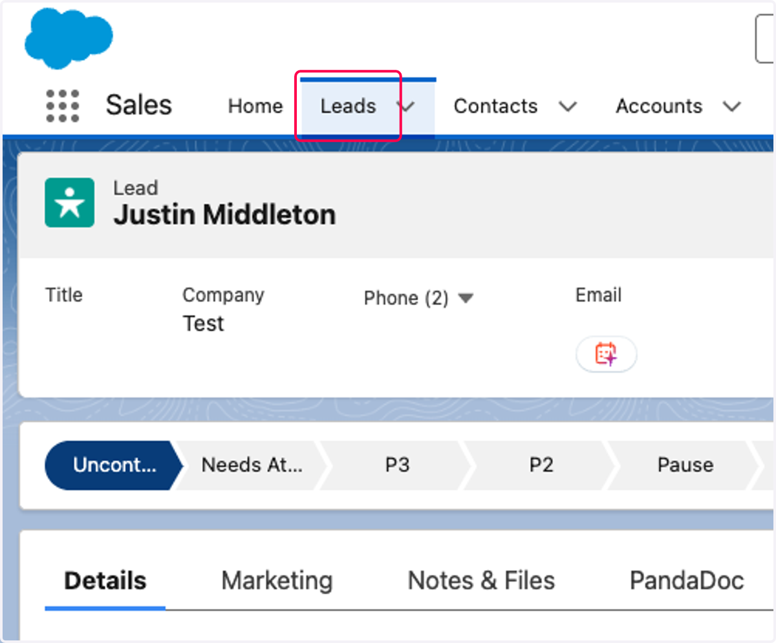Select the Uncont... path stage
The width and height of the screenshot is (776, 643).
pyautogui.click(x=114, y=465)
